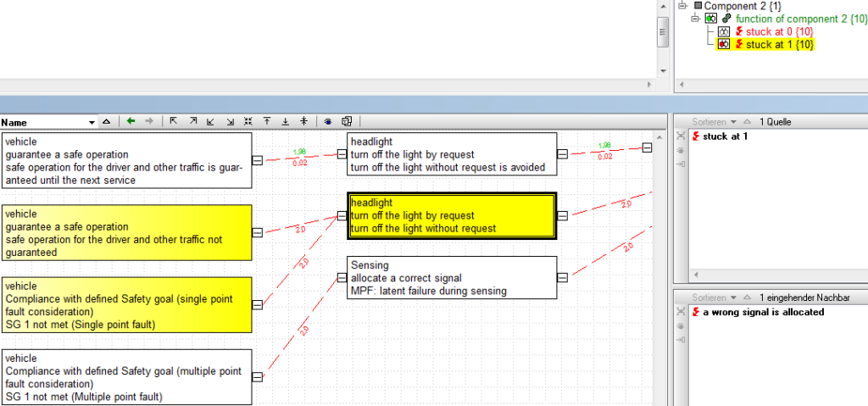The width and height of the screenshot is (868, 406).
Task: Collapse the 'turn off the light without request' headlight node
Action: (562, 215)
